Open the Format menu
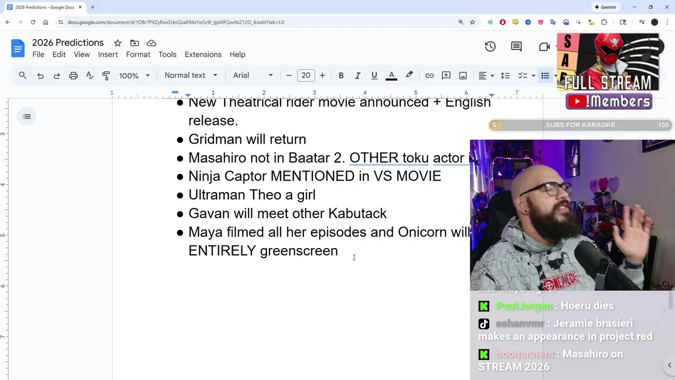The width and height of the screenshot is (675, 380). pos(138,54)
